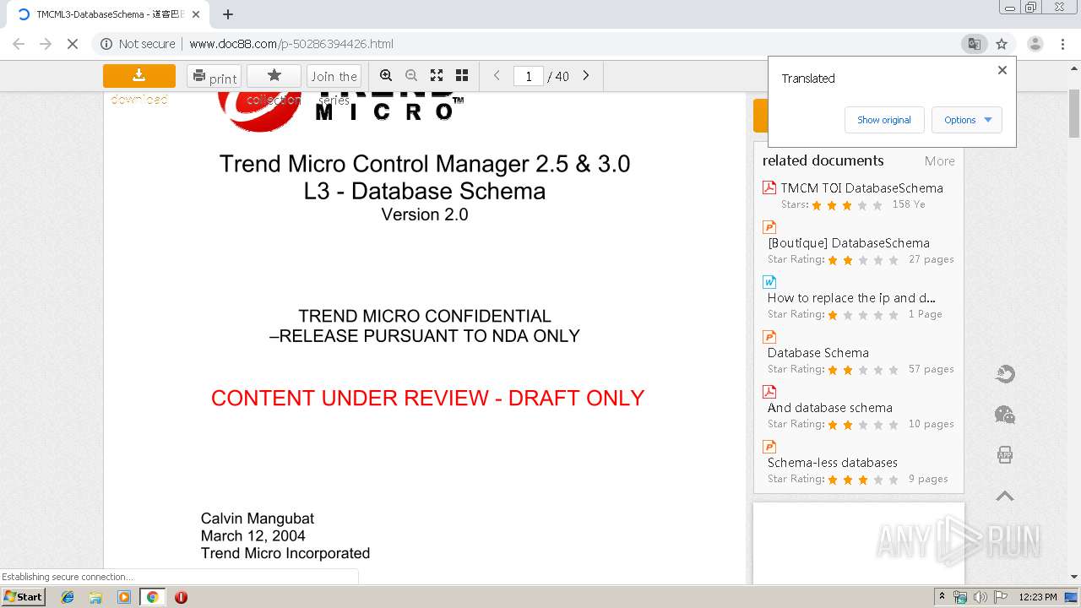This screenshot has width=1081, height=608.
Task: Open File Explorer from taskbar
Action: click(95, 597)
